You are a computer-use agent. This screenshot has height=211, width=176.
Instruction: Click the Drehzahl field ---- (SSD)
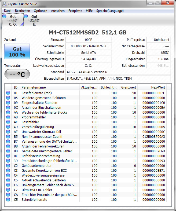[x=158, y=53]
